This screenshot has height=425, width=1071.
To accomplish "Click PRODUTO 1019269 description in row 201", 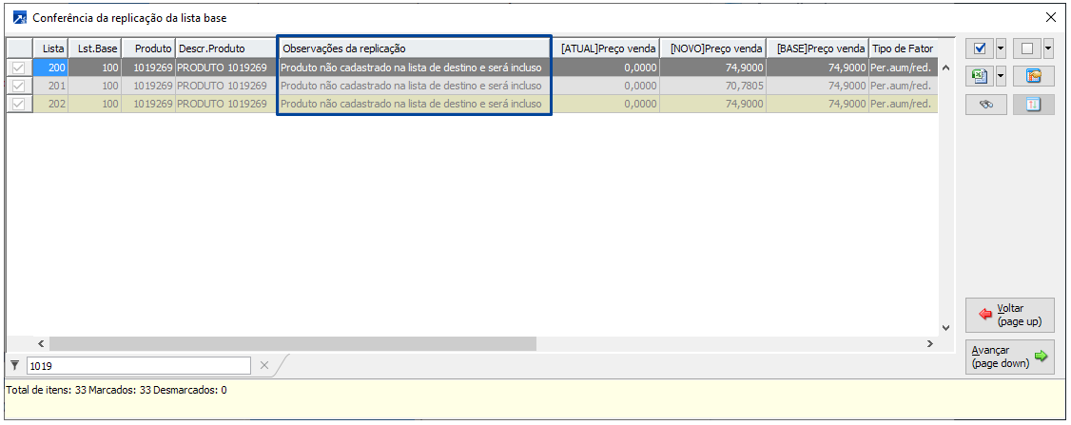I will click(x=226, y=87).
